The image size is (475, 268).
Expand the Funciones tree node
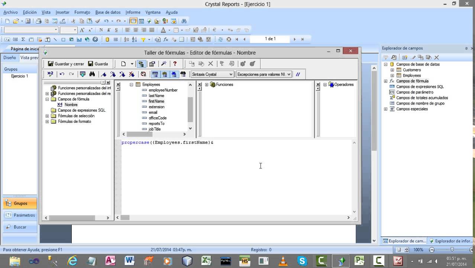[x=207, y=84]
